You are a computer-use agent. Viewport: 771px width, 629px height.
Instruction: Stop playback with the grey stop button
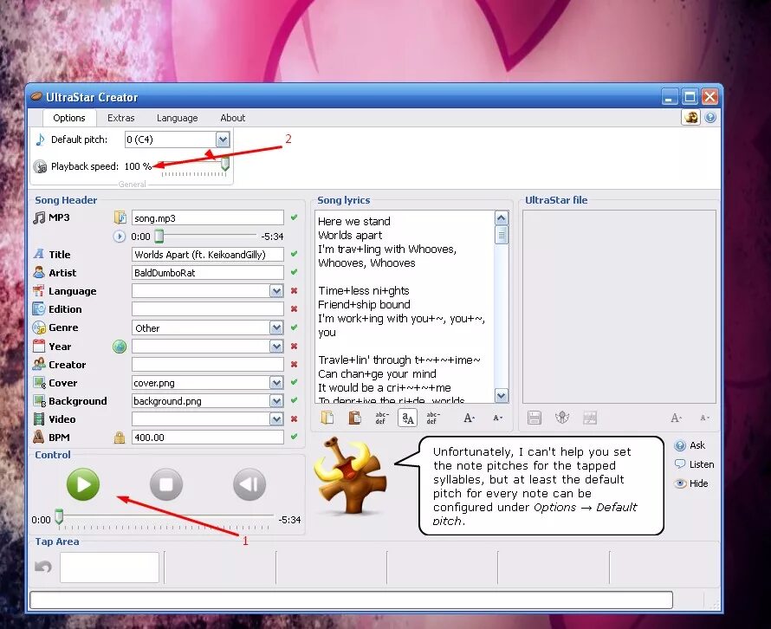coord(166,484)
